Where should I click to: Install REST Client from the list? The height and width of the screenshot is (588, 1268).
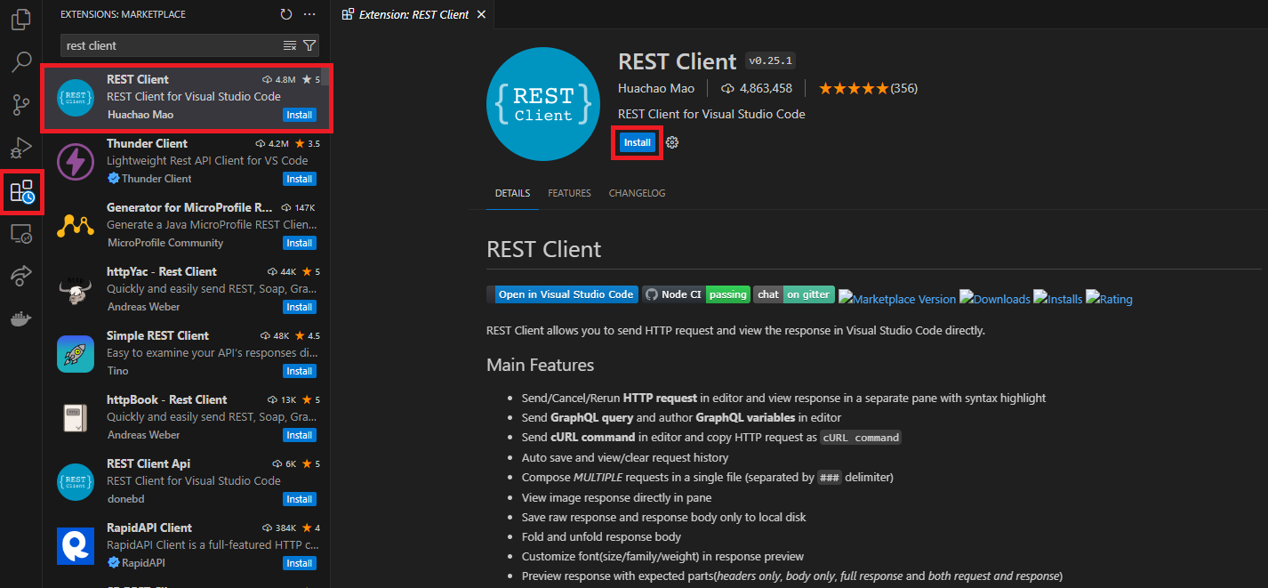click(x=299, y=115)
